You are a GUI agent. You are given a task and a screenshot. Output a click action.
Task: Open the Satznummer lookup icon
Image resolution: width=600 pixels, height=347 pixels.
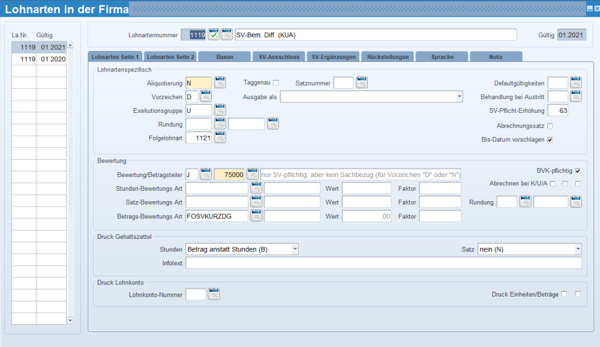tap(362, 83)
